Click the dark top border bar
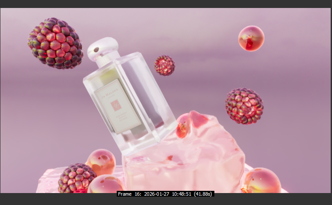The height and width of the screenshot is (205, 332). tap(166, 4)
